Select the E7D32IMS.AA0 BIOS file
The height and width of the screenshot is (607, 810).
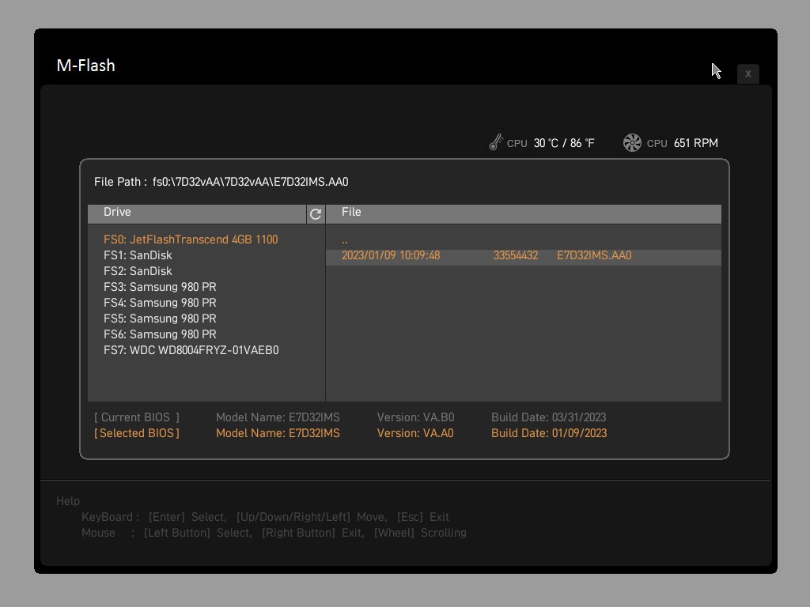594,255
